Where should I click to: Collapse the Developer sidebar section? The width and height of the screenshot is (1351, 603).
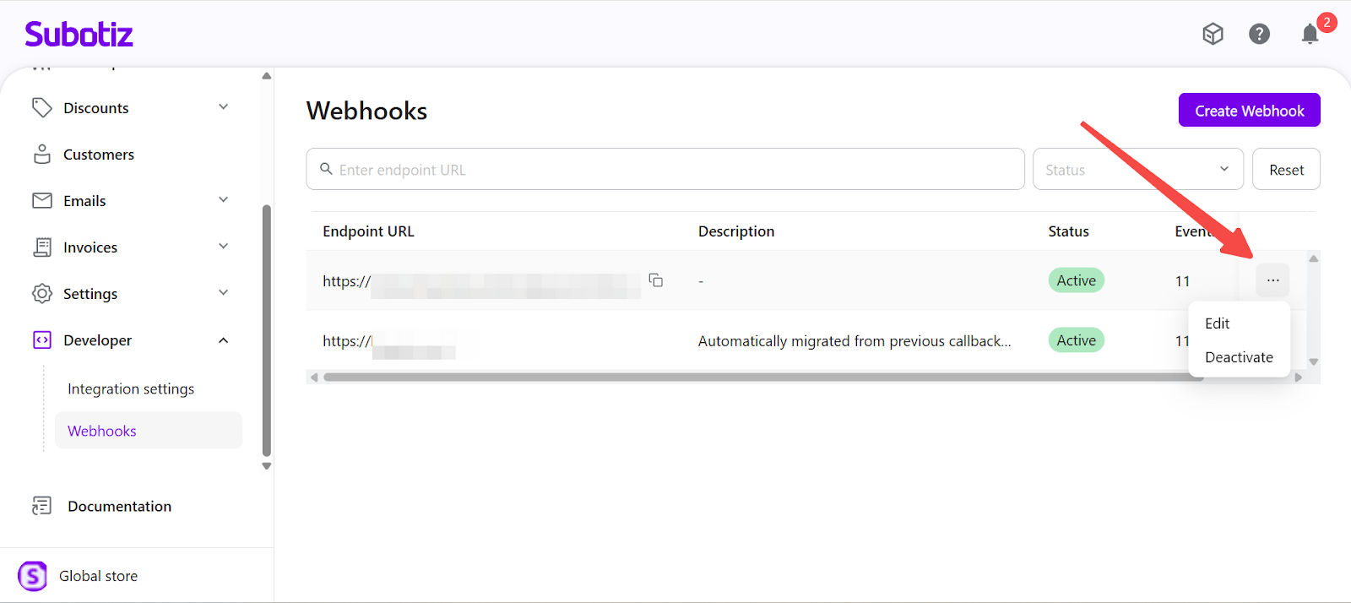point(223,340)
